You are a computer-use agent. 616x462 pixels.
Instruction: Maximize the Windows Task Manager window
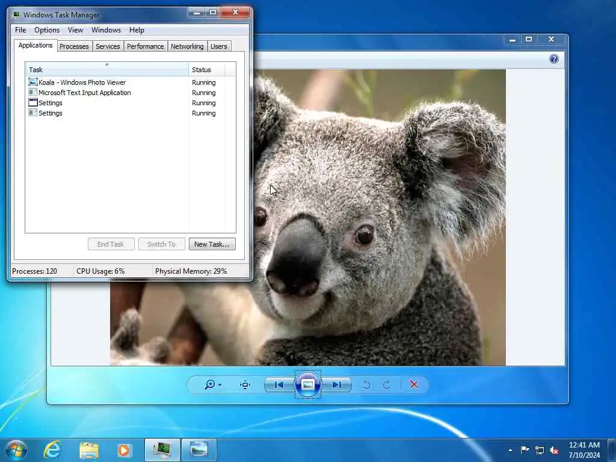(213, 13)
